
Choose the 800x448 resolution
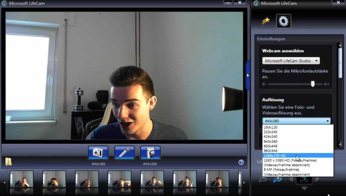click(298, 146)
